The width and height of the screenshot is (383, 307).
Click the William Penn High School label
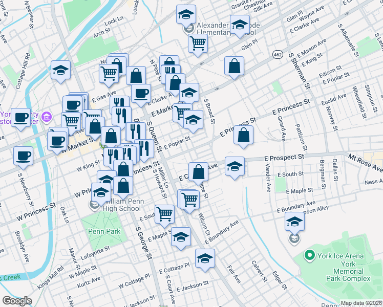(123, 205)
